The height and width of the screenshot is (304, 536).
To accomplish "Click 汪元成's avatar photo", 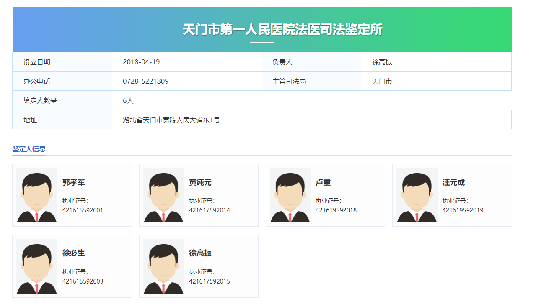I will click(417, 195).
